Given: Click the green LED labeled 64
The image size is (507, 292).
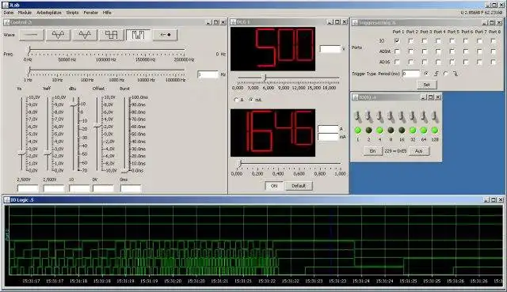Looking at the screenshot, I should click(x=424, y=131).
